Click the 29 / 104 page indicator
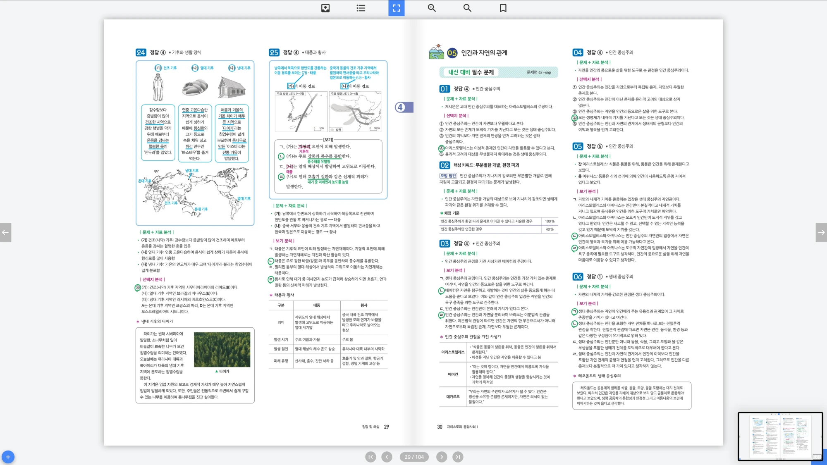This screenshot has width=827, height=465. [x=414, y=457]
